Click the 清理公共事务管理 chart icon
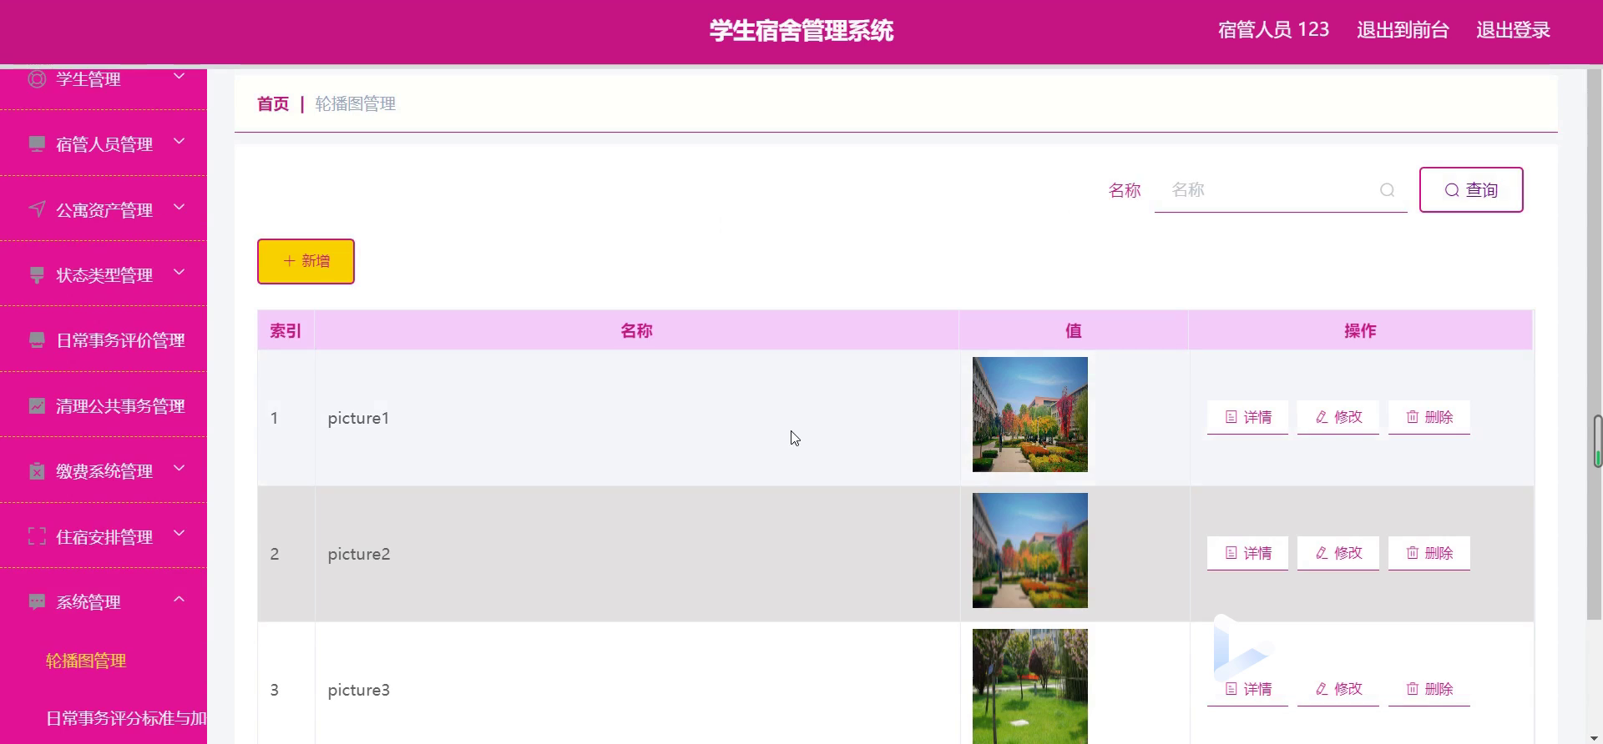Screen dimensions: 1603x744 (37, 405)
